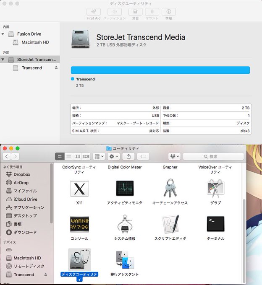Viewport: 262px width, 285px height.
Task: Select the X11 app icon
Action: pos(79,189)
